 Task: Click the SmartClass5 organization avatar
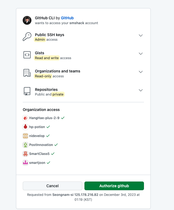[x=25, y=154]
